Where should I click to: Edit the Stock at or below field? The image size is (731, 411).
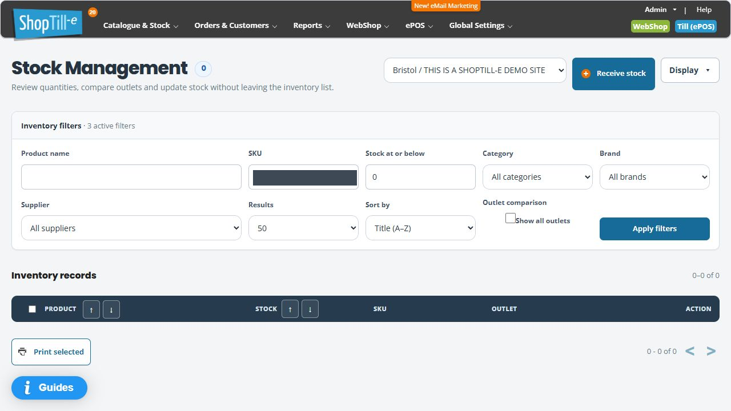[420, 177]
